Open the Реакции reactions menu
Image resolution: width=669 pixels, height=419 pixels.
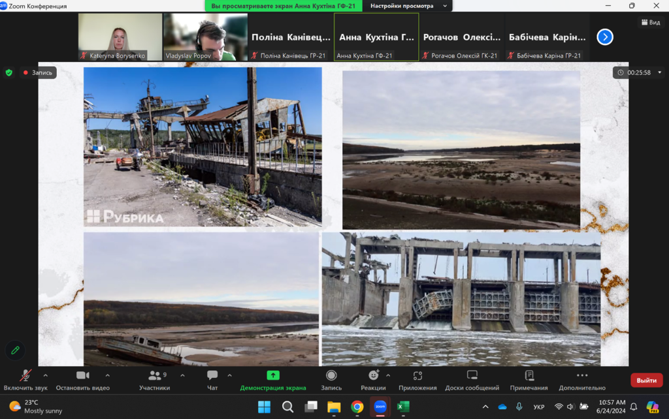tap(373, 380)
